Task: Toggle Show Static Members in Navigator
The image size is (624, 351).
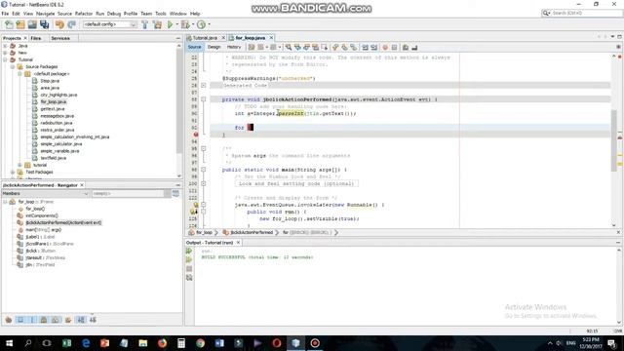Action: tap(32, 320)
